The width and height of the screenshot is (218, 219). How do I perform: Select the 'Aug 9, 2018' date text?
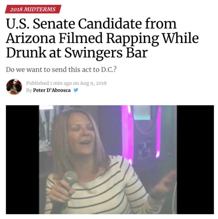pyautogui.click(x=93, y=83)
